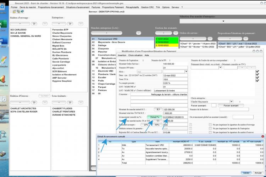Open the Situations d'avancement menu

[78, 7]
